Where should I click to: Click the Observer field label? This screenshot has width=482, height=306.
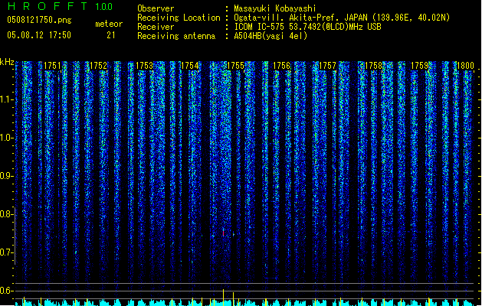tap(156, 8)
